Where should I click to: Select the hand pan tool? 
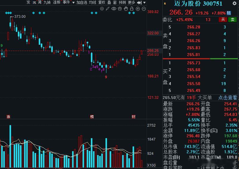[126, 9]
